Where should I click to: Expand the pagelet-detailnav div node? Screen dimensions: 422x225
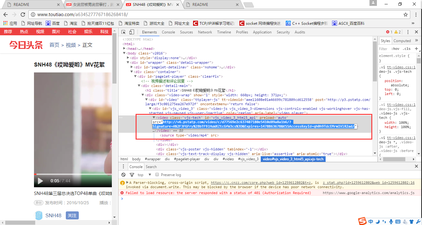point(132,67)
